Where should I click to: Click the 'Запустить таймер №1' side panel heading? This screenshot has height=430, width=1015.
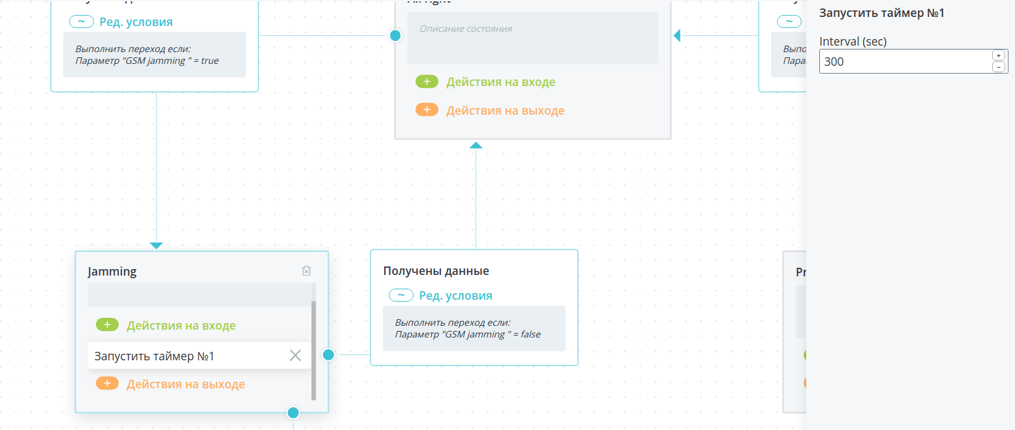pyautogui.click(x=882, y=13)
